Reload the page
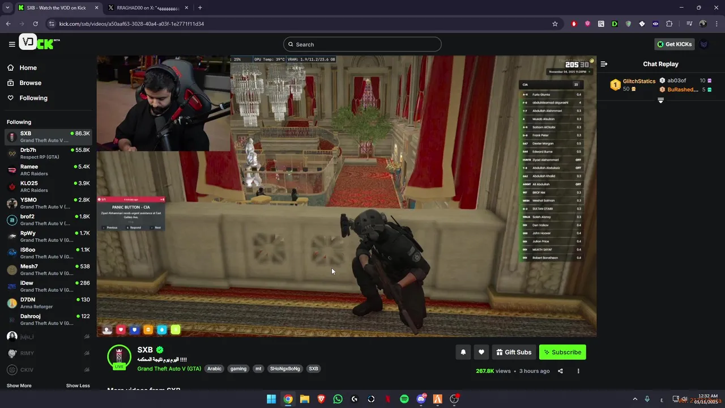This screenshot has height=408, width=725. coord(35,24)
